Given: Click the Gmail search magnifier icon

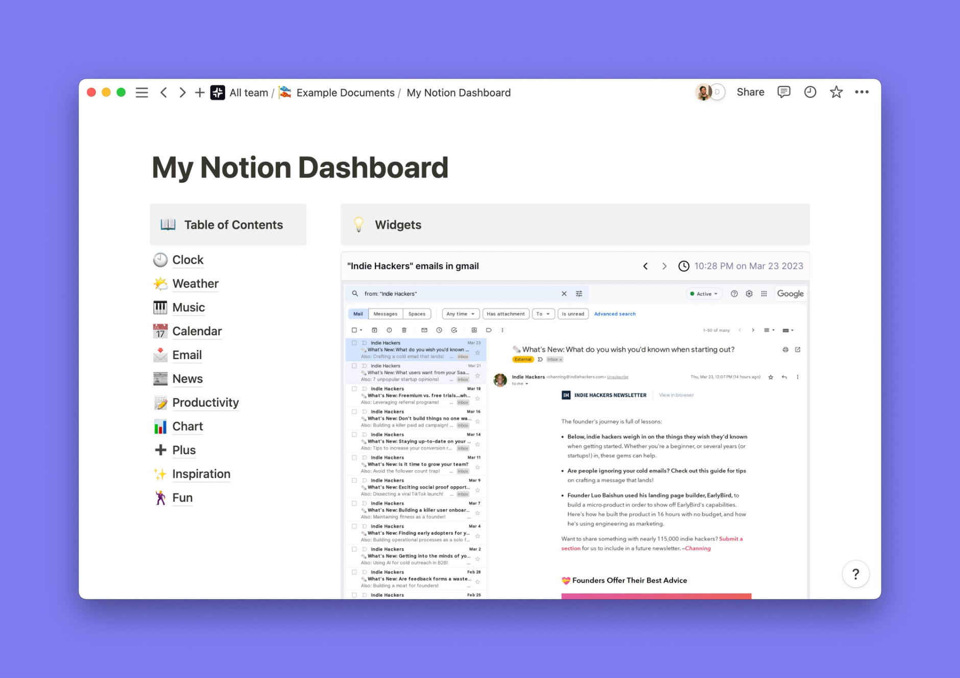Looking at the screenshot, I should pyautogui.click(x=355, y=294).
